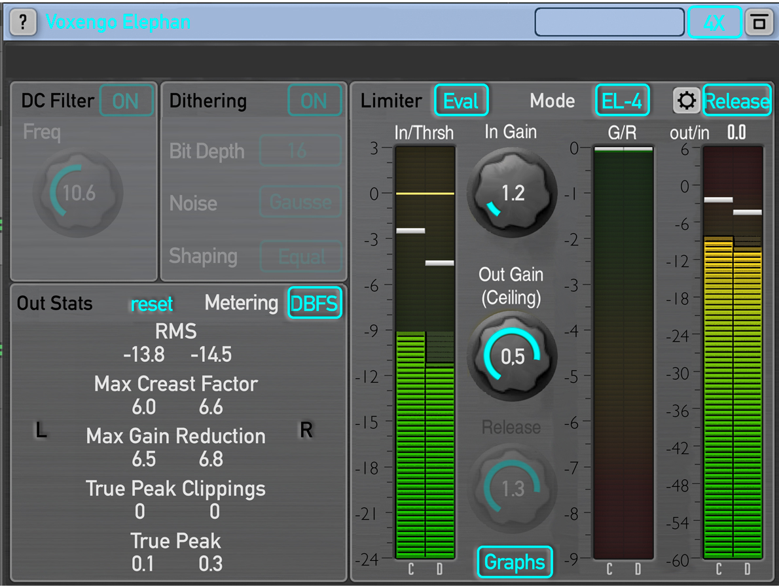
Task: Open the Graphs view button
Action: click(515, 562)
